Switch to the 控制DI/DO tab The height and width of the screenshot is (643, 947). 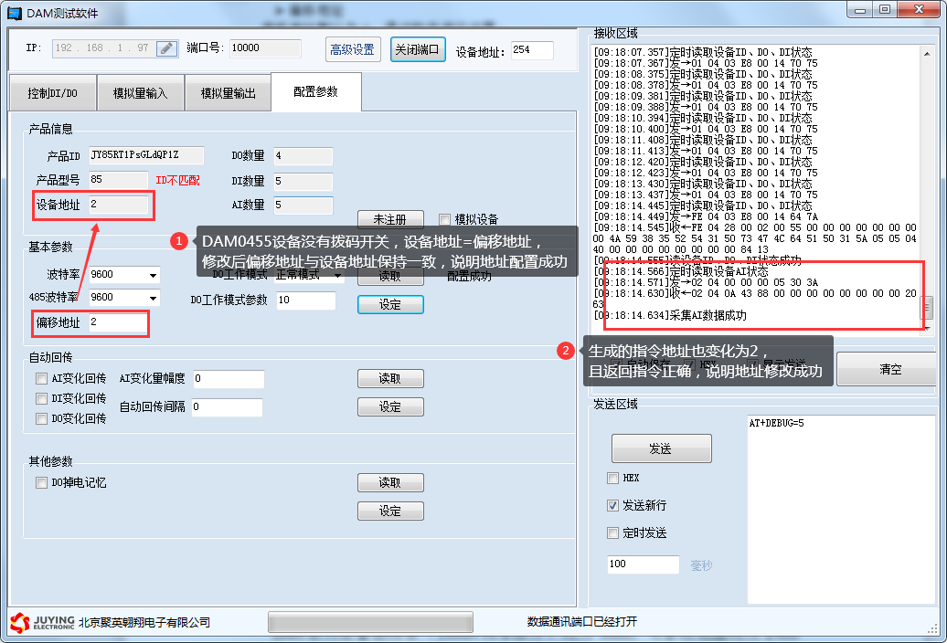pos(52,93)
